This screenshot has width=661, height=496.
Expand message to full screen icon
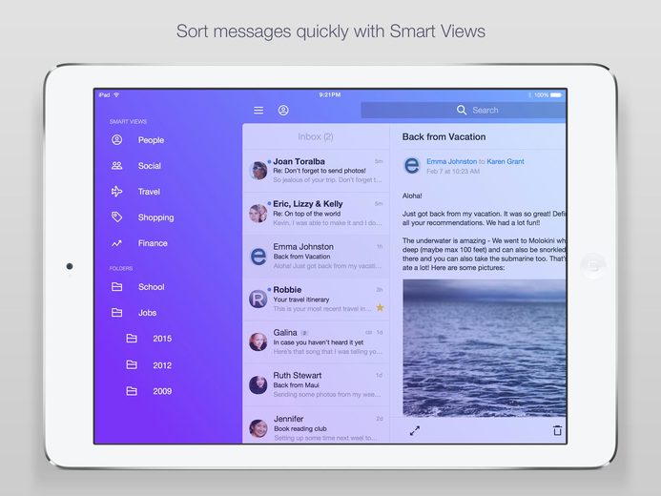tap(415, 431)
